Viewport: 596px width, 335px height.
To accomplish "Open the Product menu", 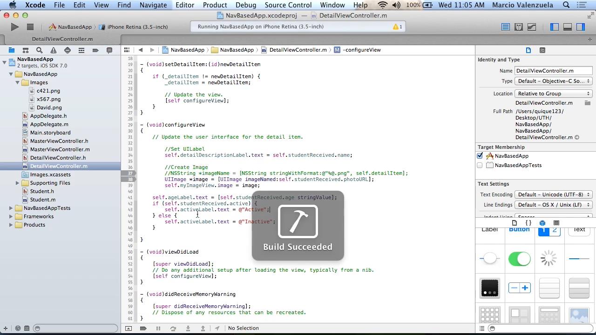I will (x=215, y=5).
